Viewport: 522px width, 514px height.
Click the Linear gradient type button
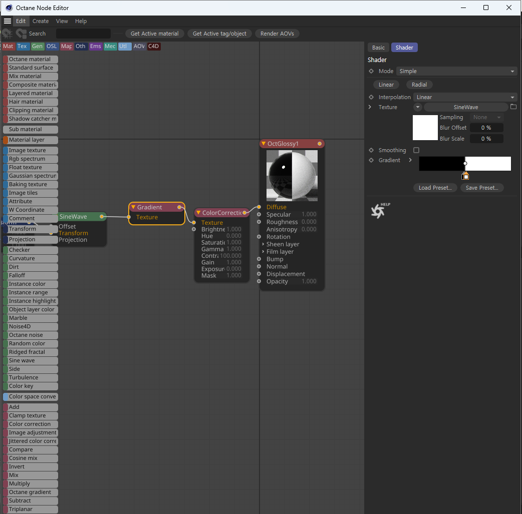[386, 85]
